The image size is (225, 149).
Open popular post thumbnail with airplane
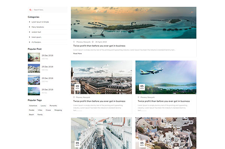[x=34, y=91]
